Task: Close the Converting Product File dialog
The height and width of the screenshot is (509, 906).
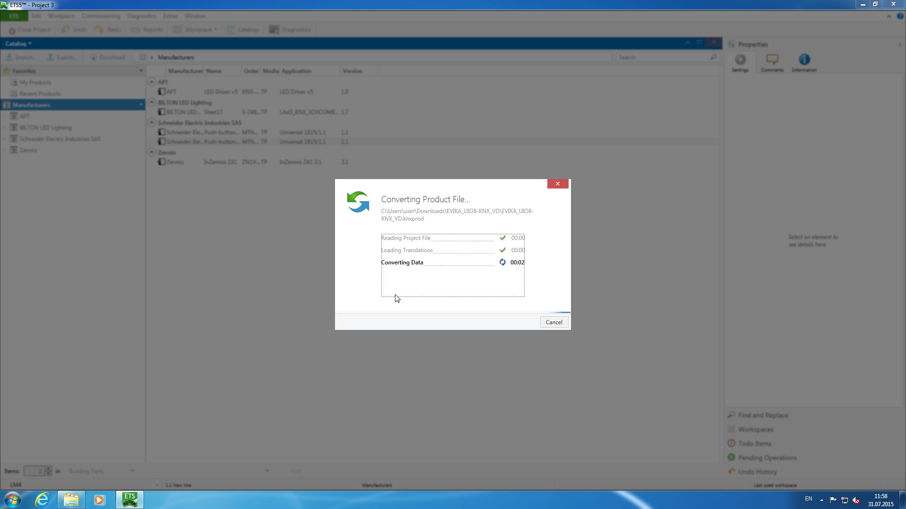Action: click(558, 184)
